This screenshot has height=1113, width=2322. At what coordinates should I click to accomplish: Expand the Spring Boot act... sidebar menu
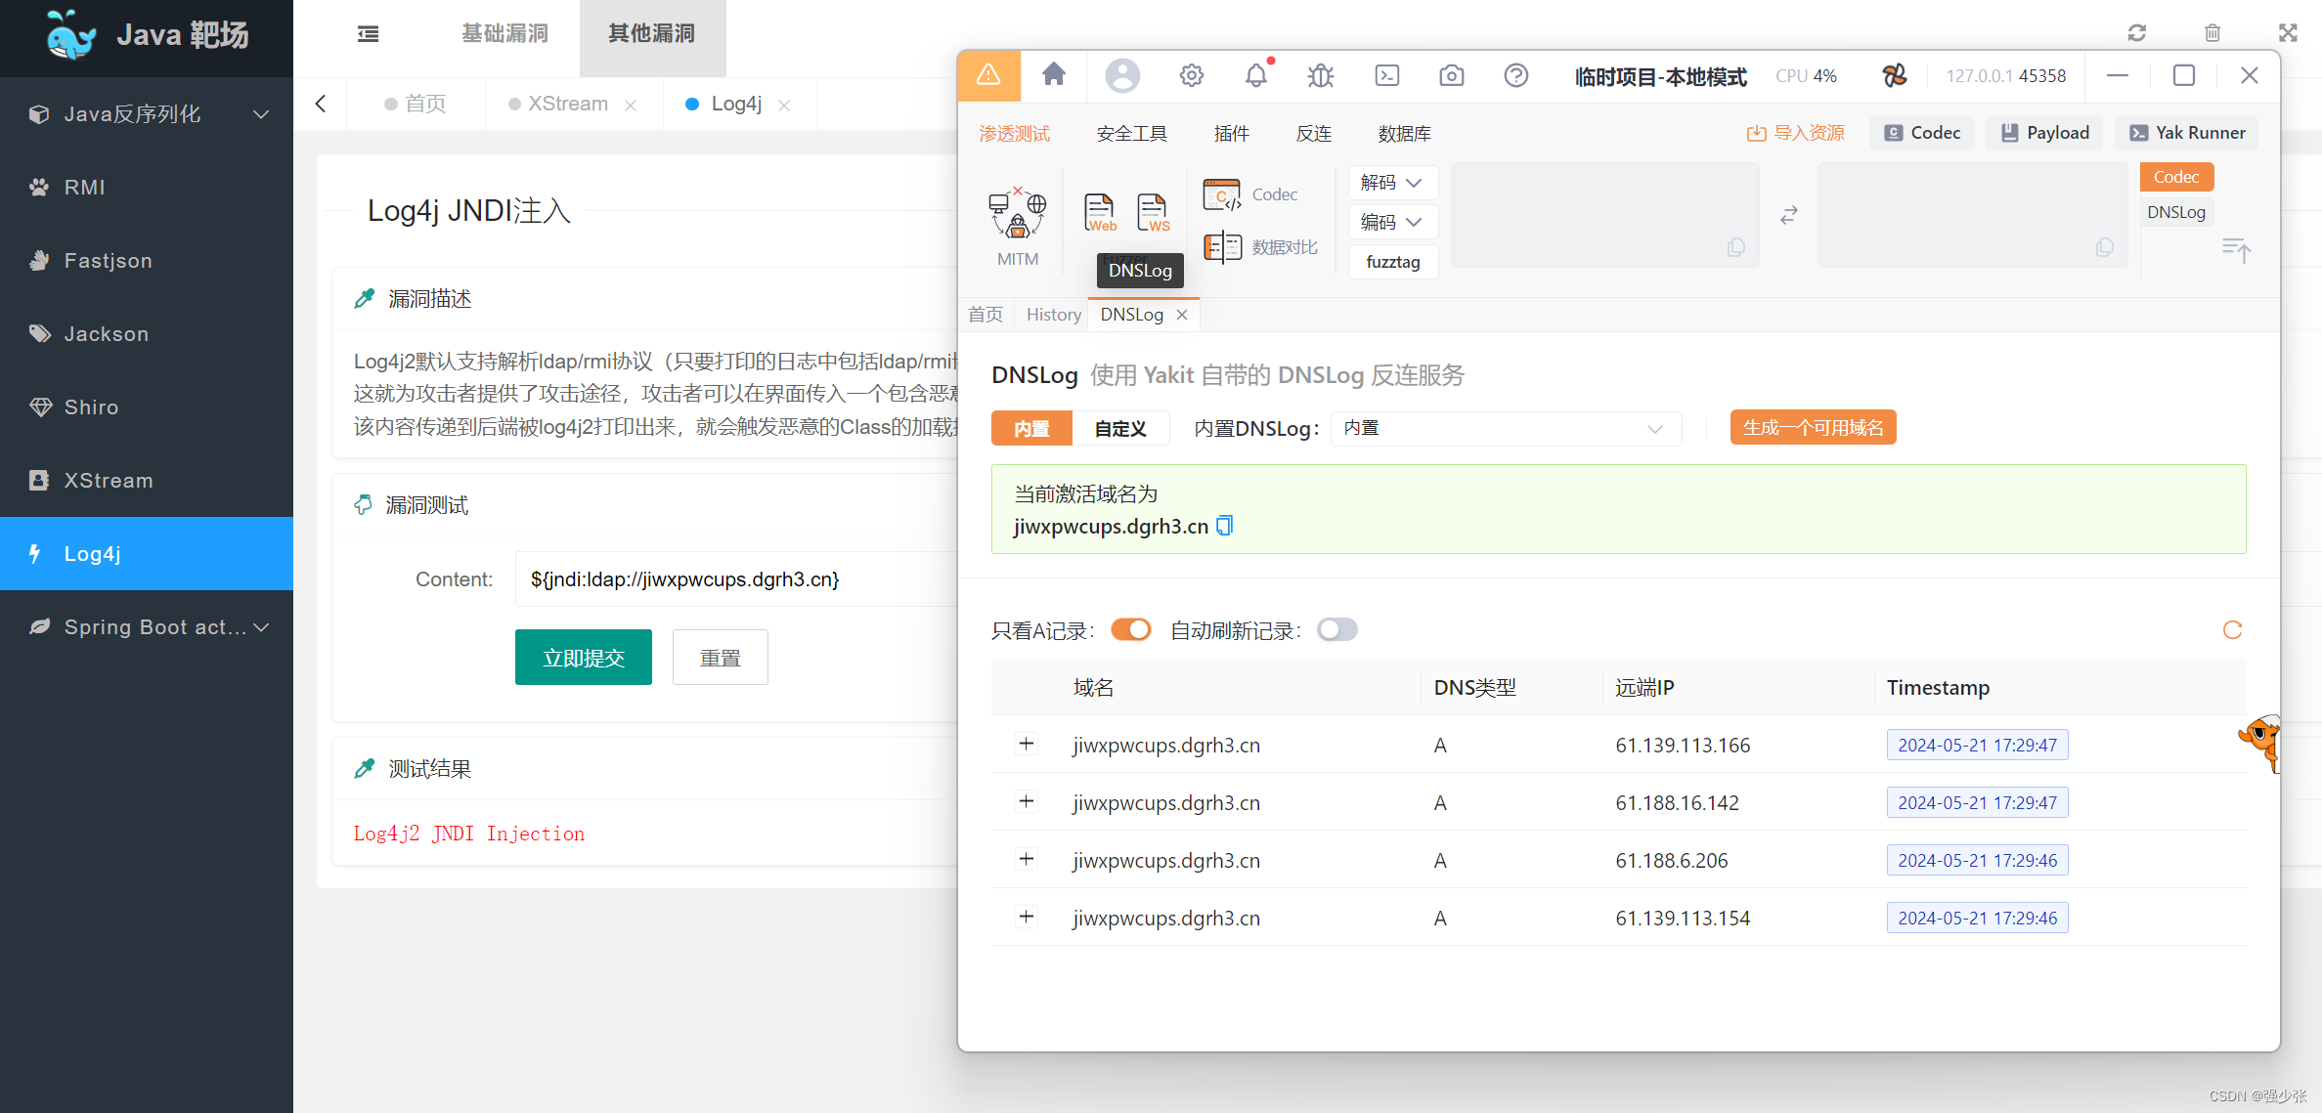[x=147, y=627]
